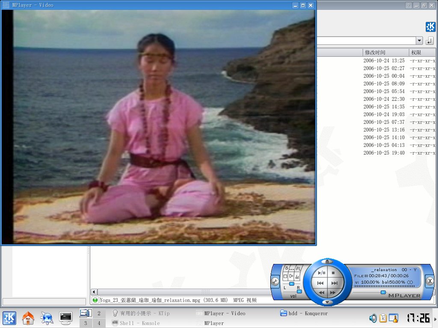Close the MPlayer control panel with X

coord(430,281)
